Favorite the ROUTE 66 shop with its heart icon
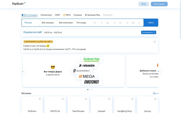The width and height of the screenshot is (181, 113). click(x=63, y=99)
